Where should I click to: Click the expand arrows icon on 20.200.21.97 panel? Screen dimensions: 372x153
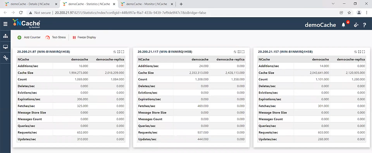coord(119,52)
